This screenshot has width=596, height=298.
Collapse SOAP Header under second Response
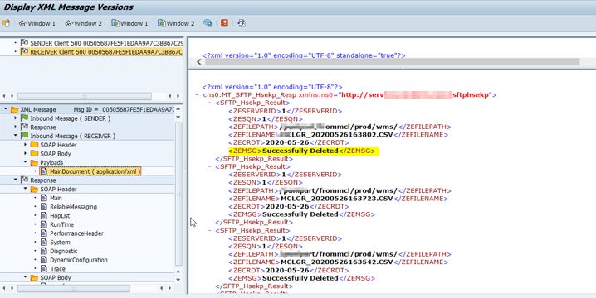point(26,189)
